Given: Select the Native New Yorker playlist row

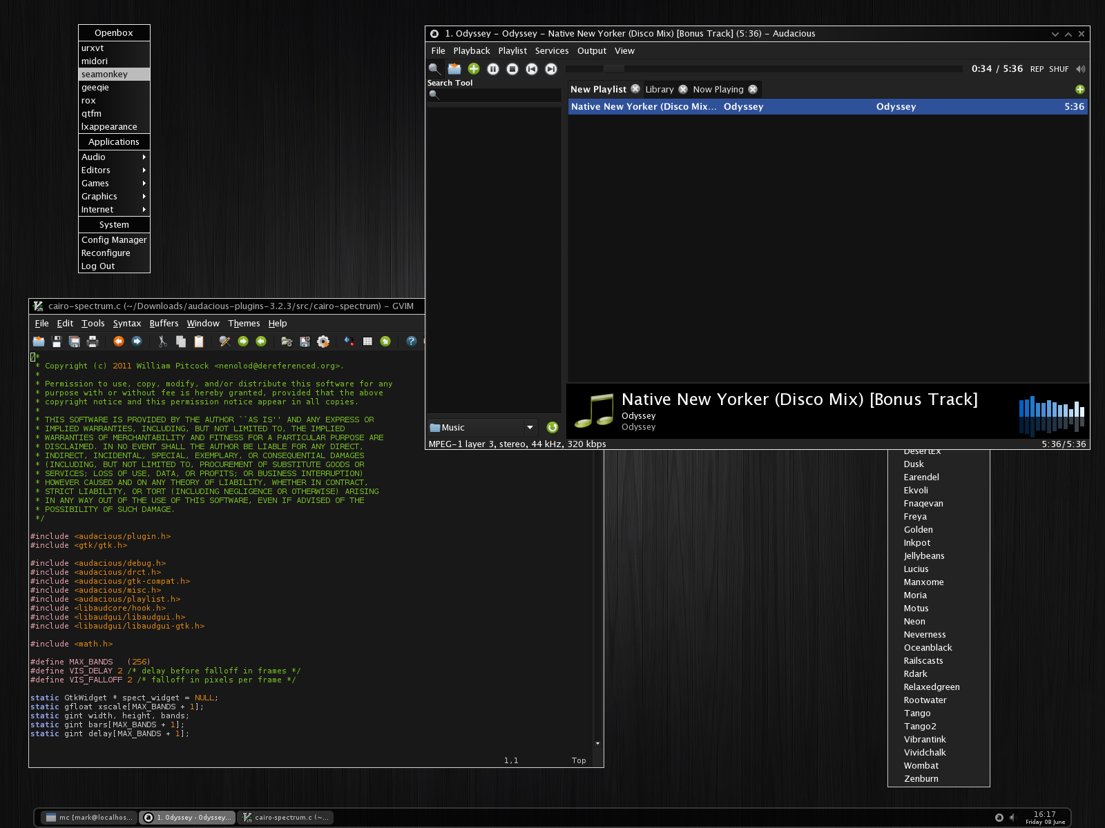Looking at the screenshot, I should coord(828,107).
